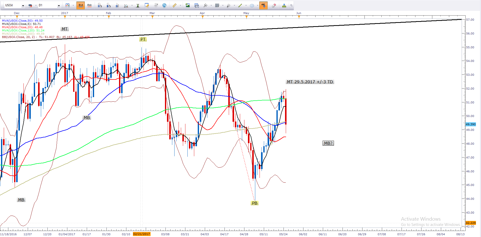Click the MB? label on chart

tap(328, 143)
